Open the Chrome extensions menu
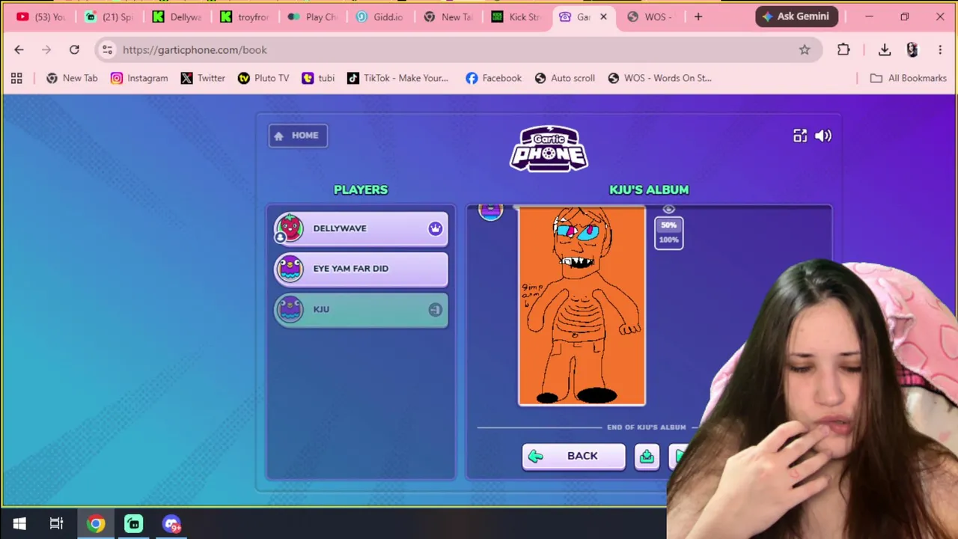The image size is (958, 539). [843, 49]
